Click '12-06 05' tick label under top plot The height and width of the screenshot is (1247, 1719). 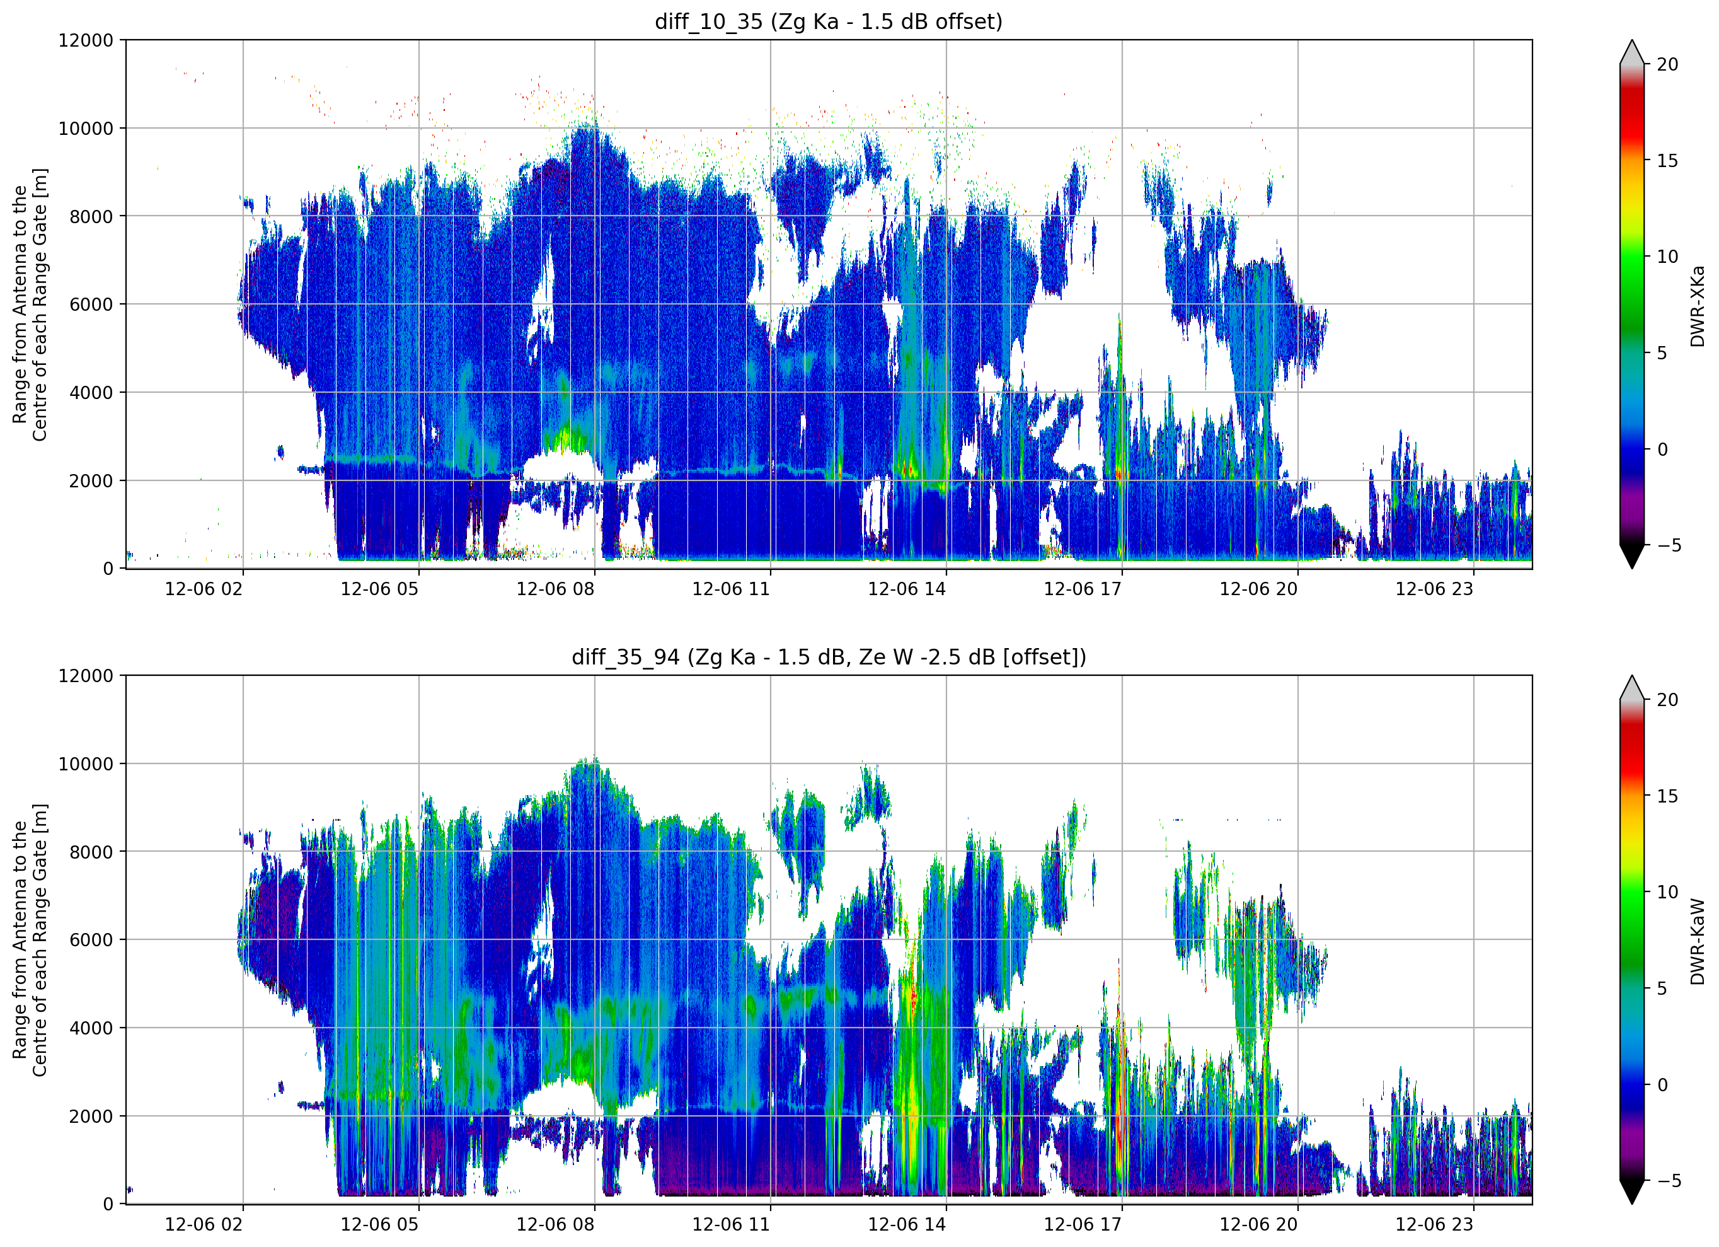[380, 589]
